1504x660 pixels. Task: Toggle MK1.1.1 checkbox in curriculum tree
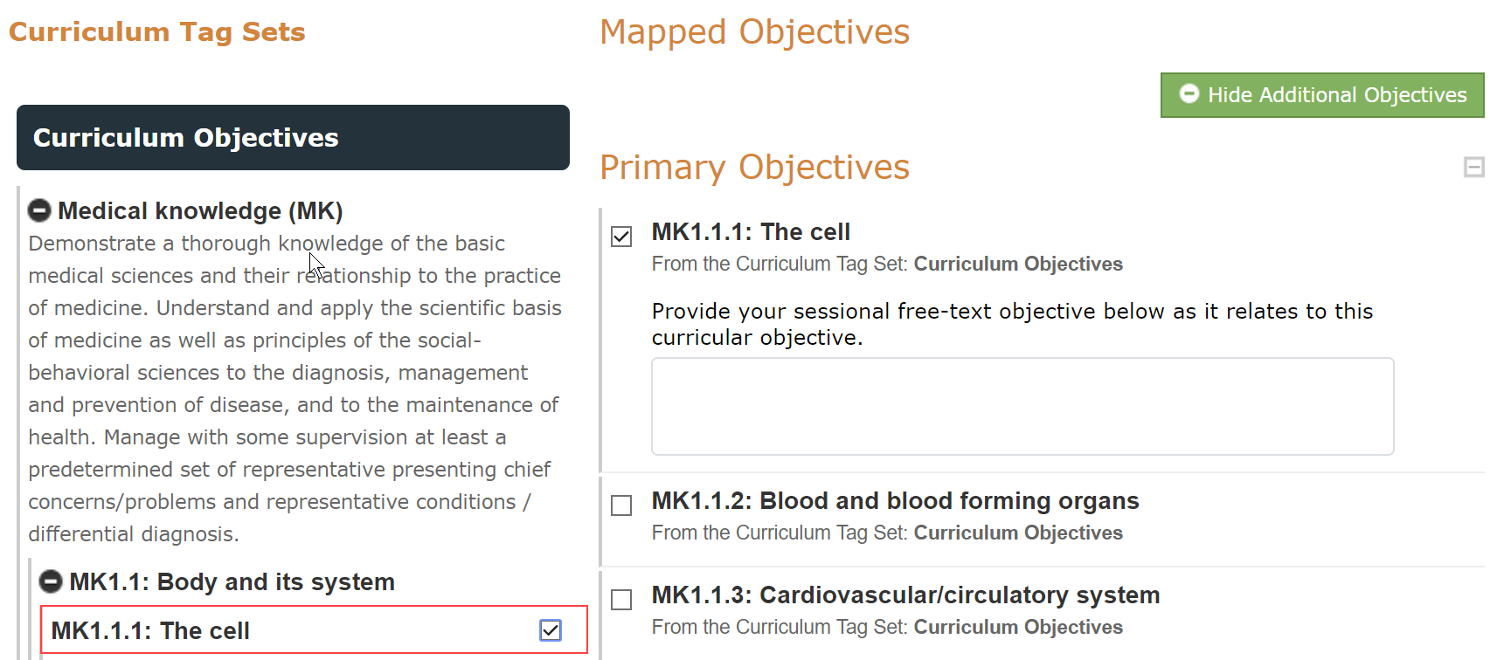pyautogui.click(x=551, y=630)
